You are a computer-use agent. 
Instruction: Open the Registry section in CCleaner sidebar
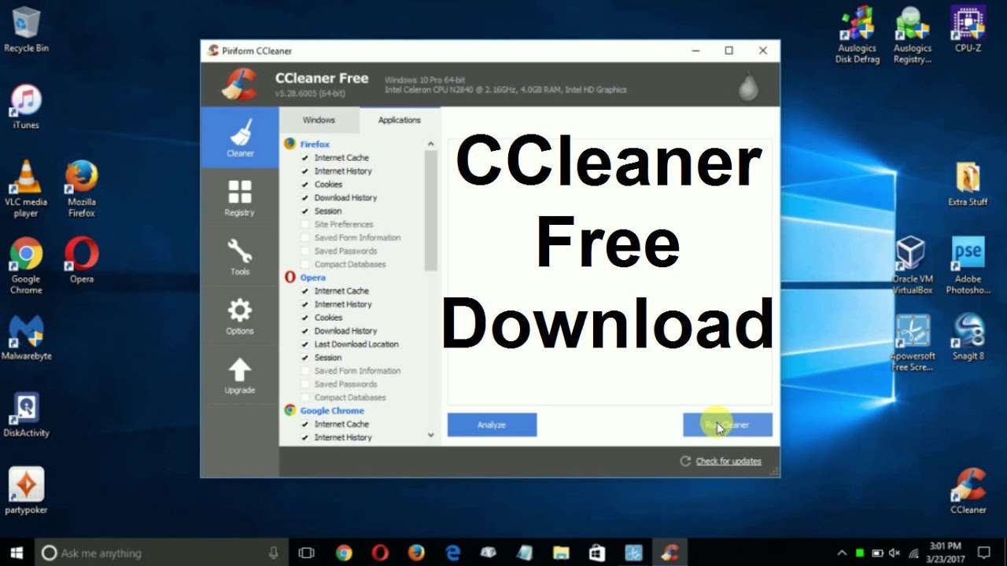240,197
